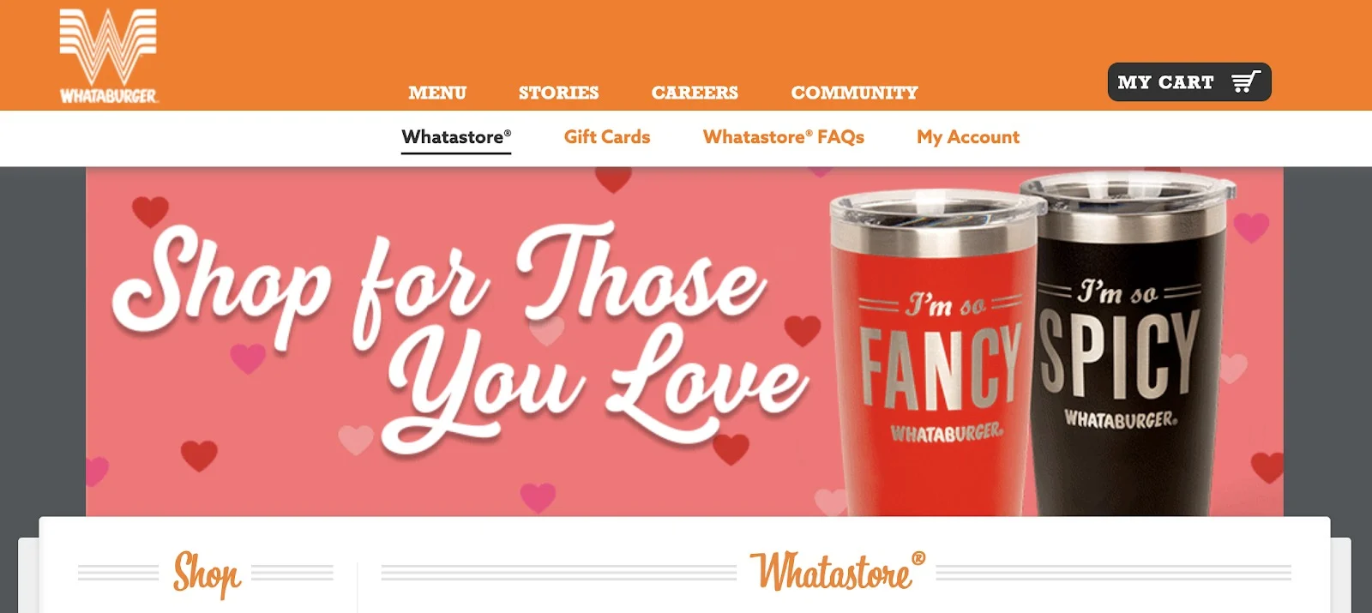Click the Whataburger wordmark under the logo
The width and height of the screenshot is (1372, 613).
coord(108,96)
